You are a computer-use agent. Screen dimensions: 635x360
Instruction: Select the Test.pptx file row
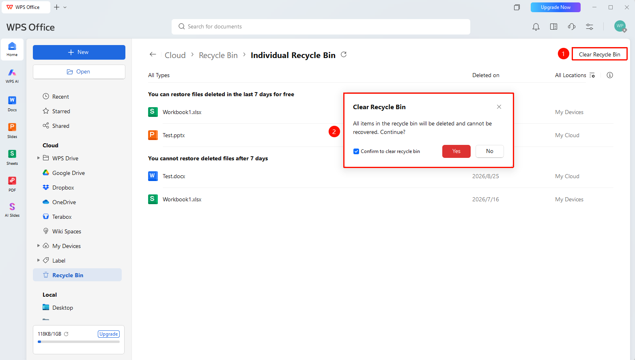click(x=381, y=135)
